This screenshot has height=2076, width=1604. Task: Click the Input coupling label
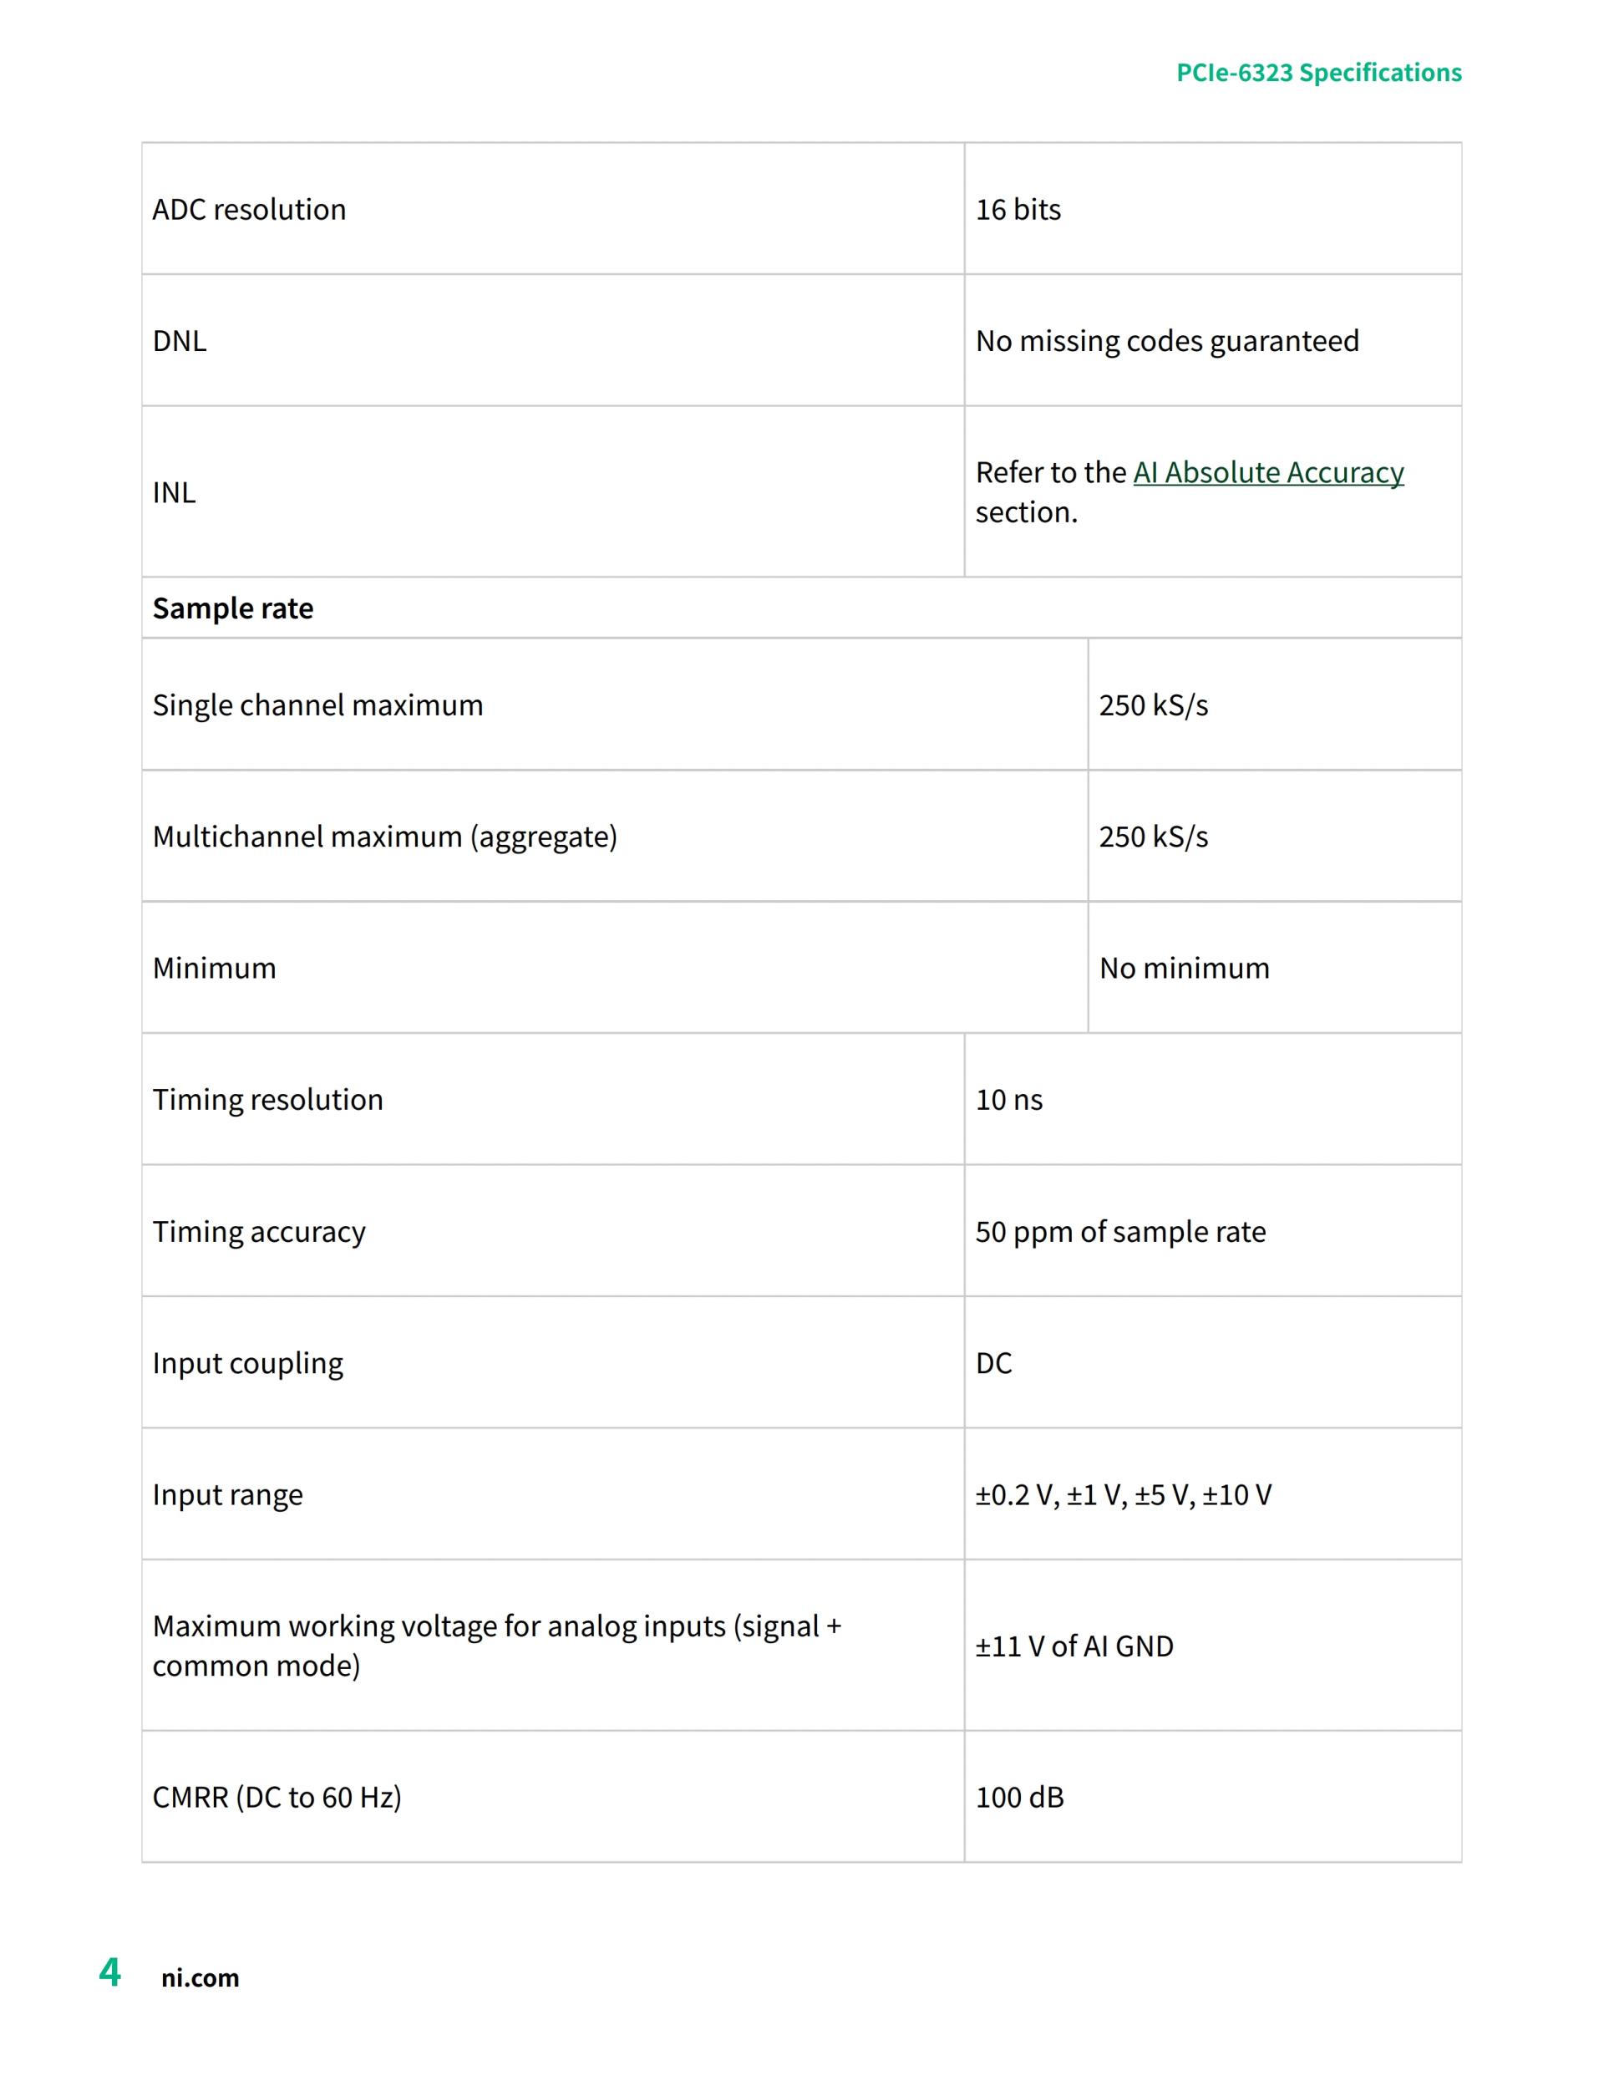coord(248,1363)
